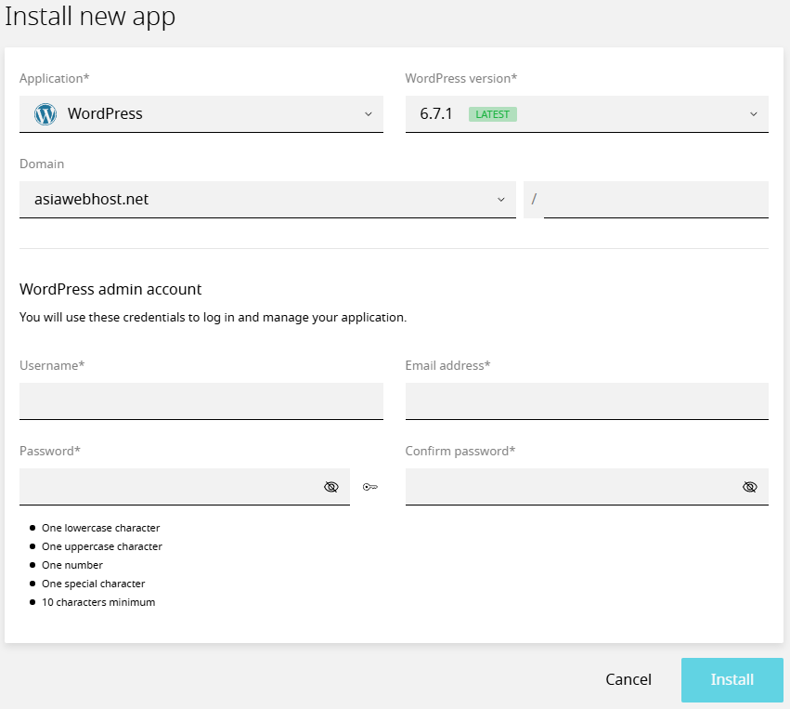The width and height of the screenshot is (790, 709).
Task: Generate a password with the key icon
Action: click(369, 487)
